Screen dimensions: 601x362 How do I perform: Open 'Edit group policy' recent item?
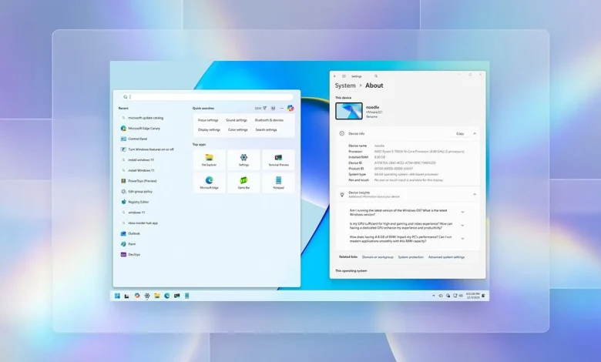[136, 192]
